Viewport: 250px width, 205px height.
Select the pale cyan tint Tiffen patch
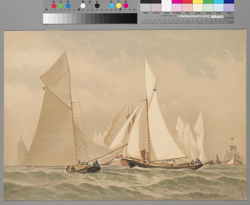pos(218,7)
